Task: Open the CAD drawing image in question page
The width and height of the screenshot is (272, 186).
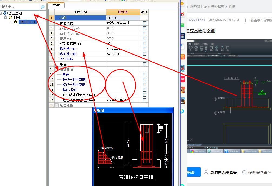Action: pyautogui.click(x=230, y=96)
